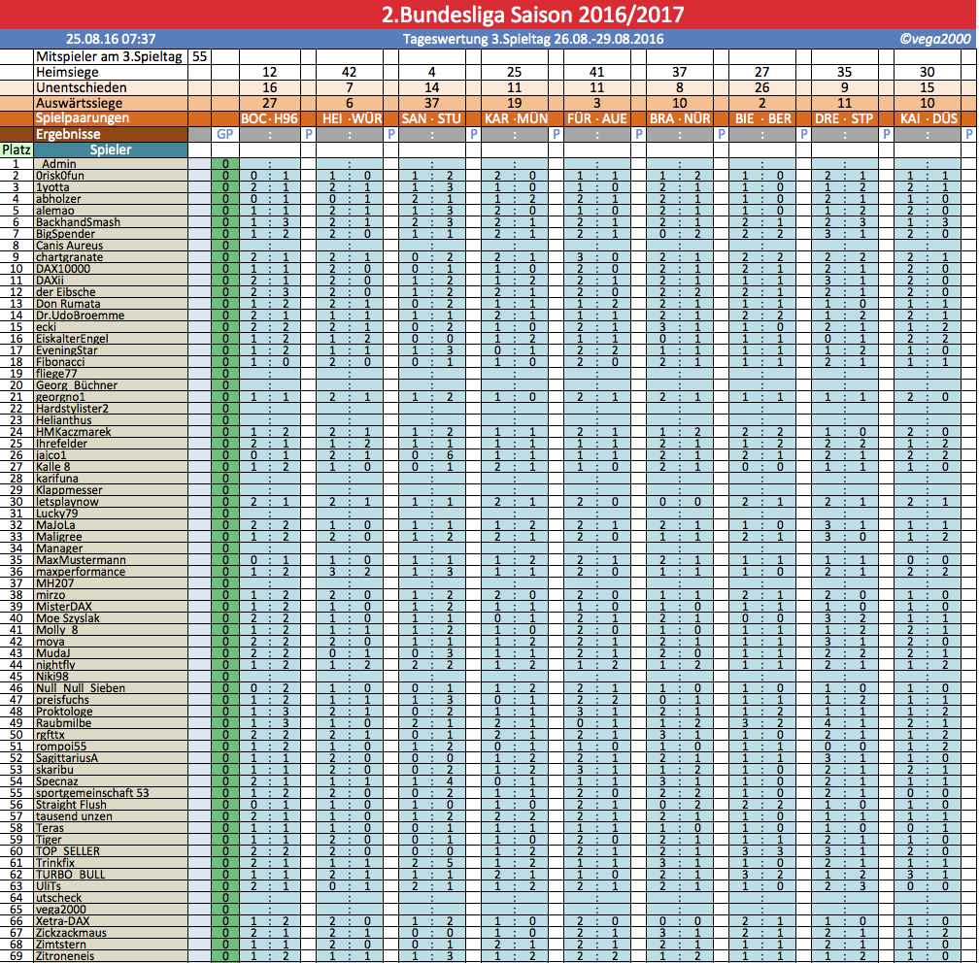The image size is (979, 963).
Task: Select player name 'Zickzackmaus'
Action: coord(71,933)
